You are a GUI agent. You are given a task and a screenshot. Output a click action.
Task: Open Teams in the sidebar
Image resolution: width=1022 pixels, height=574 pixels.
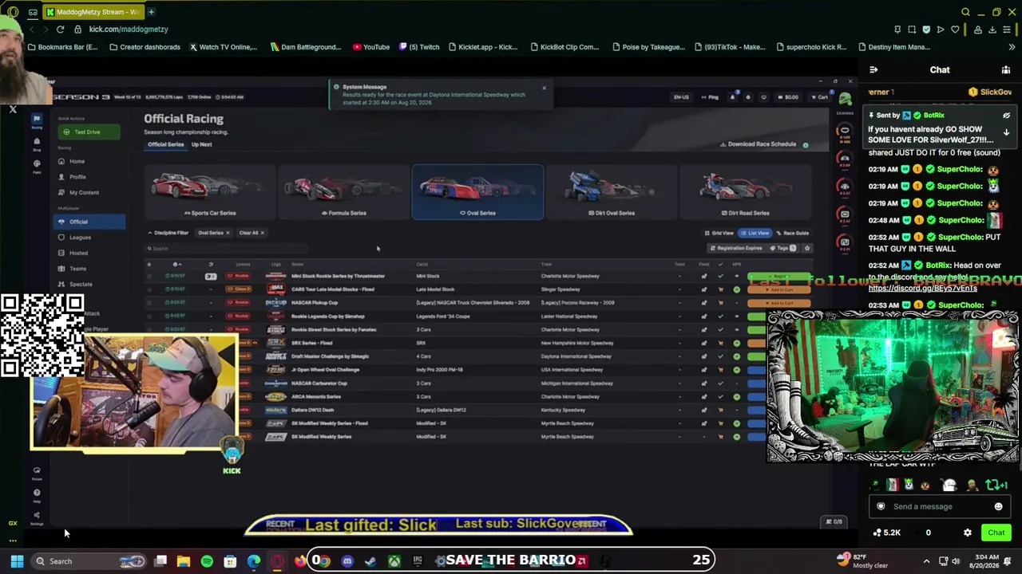77,269
